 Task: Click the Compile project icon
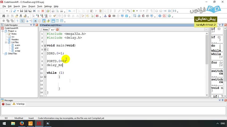click(37, 16)
